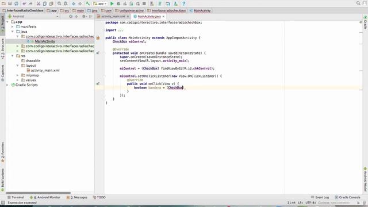Open the Captures side panel tab
Image resolution: width=368 pixels, height=207 pixels.
[2, 73]
